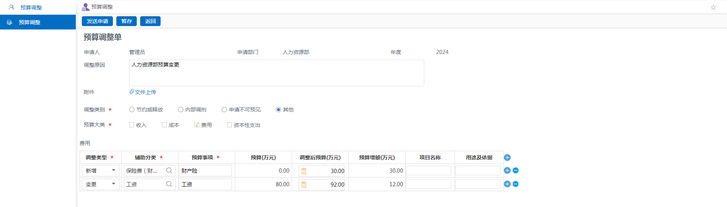The image size is (727, 207).
Task: Check the 资本性支出 checkbox
Action: pos(229,125)
